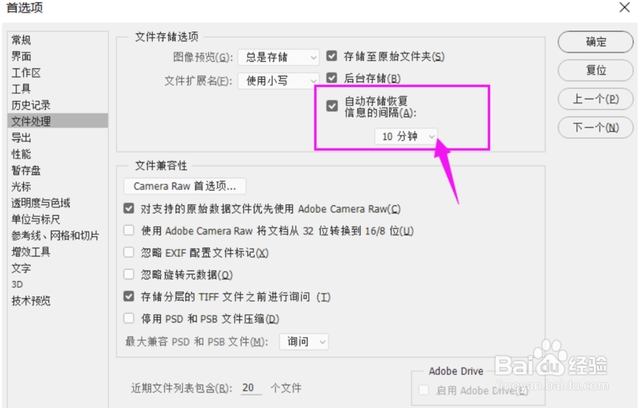Enable 忽略 EXIF 配置文件标记 checkbox

(x=129, y=252)
